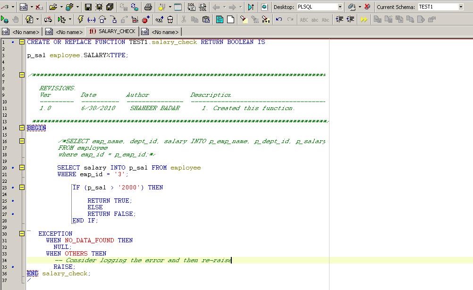Switch to the last <No name> tab
This screenshot has height=290, width=473.
160,32
